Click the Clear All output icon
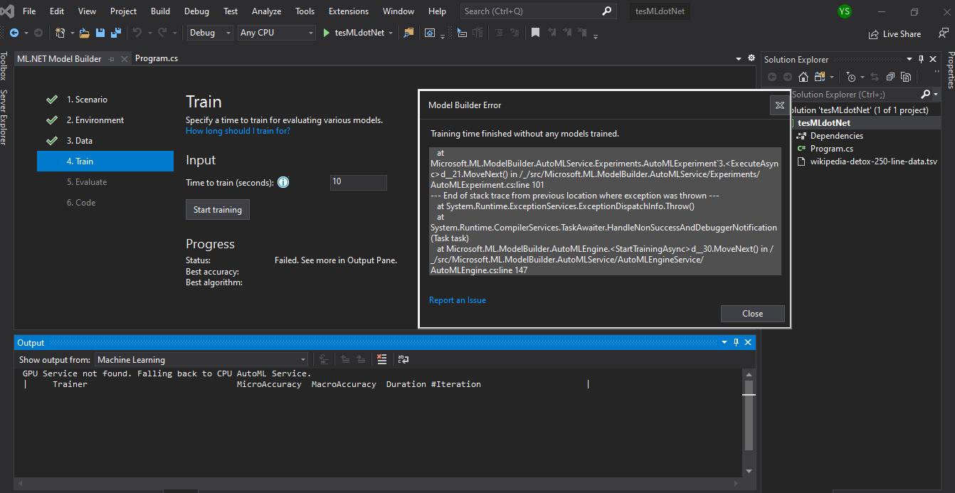955x493 pixels. (381, 359)
